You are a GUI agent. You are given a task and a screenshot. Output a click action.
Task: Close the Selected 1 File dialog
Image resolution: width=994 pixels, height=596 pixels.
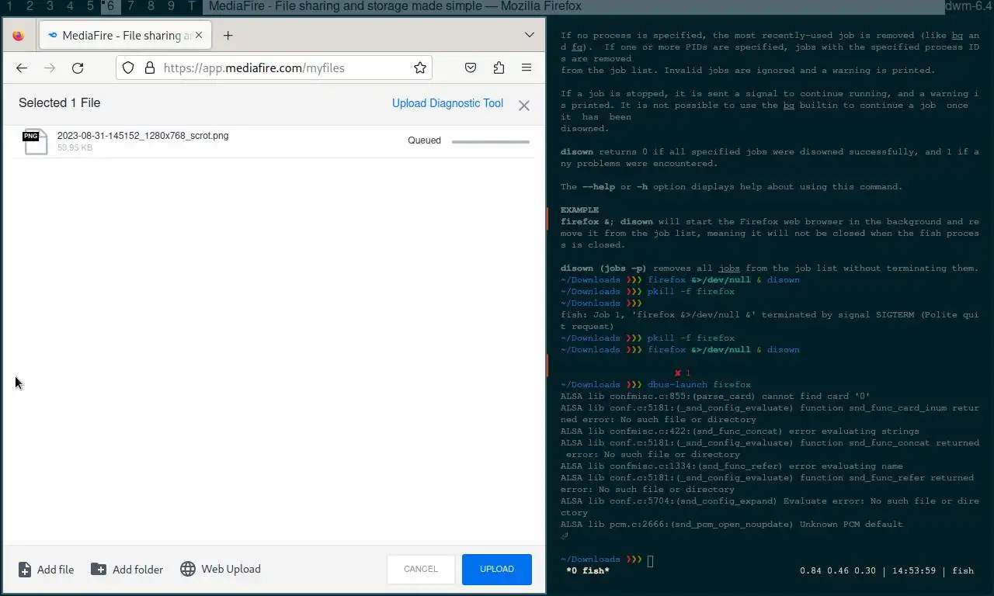click(x=524, y=106)
